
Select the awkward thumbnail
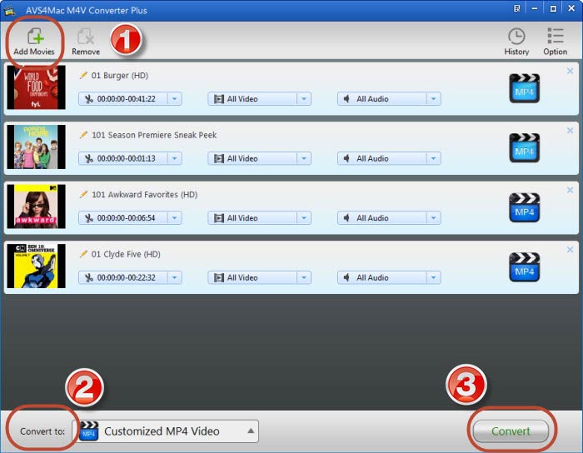point(36,207)
